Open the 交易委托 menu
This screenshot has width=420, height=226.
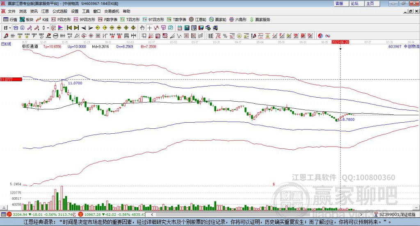point(112,11)
